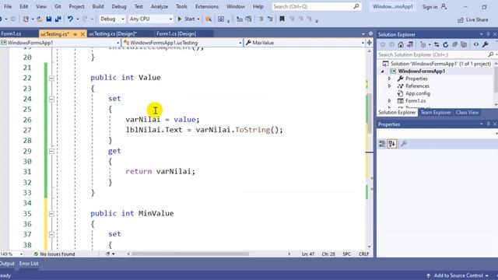
Task: Select Alphabetical sort icon in Properties panel
Action: pos(392,144)
